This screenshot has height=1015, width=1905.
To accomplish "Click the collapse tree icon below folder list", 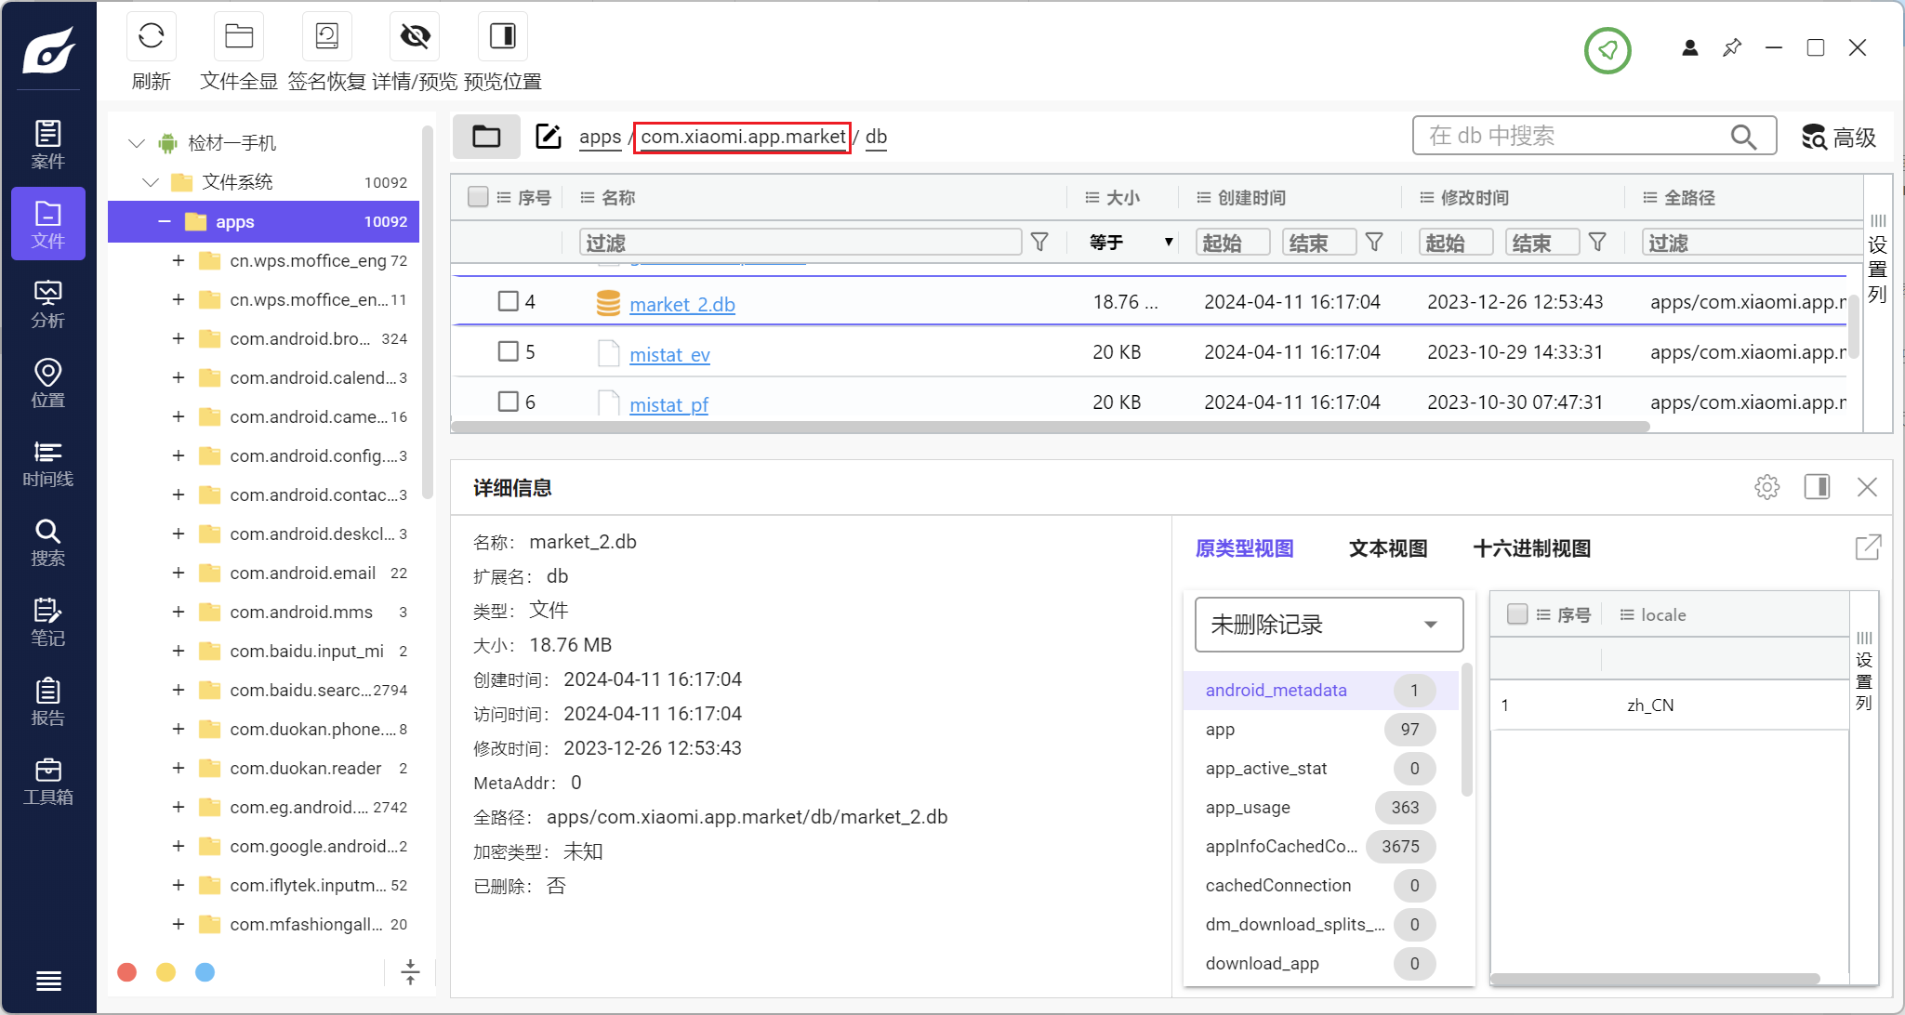I will click(410, 972).
